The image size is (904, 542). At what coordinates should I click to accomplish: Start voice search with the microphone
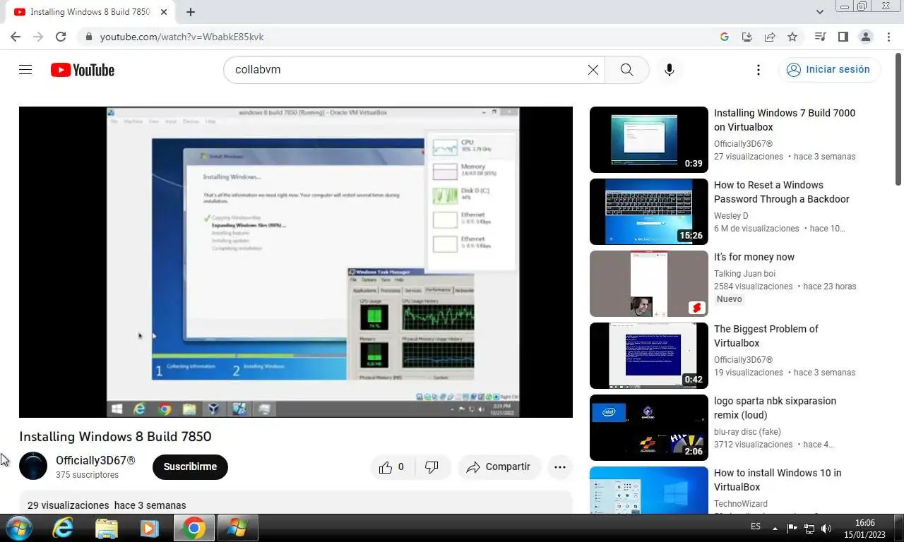click(670, 70)
